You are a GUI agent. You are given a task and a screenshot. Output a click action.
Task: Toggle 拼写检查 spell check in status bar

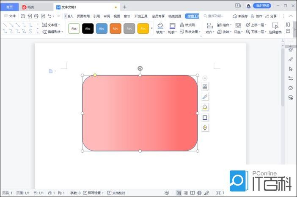point(93,193)
